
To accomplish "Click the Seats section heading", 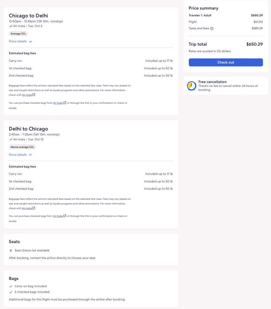I will pos(14,242).
